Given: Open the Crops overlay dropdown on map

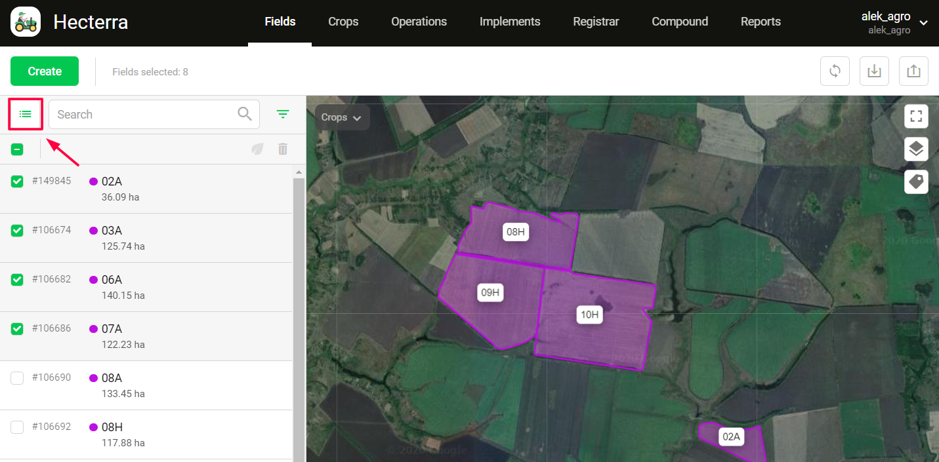Looking at the screenshot, I should [x=341, y=117].
